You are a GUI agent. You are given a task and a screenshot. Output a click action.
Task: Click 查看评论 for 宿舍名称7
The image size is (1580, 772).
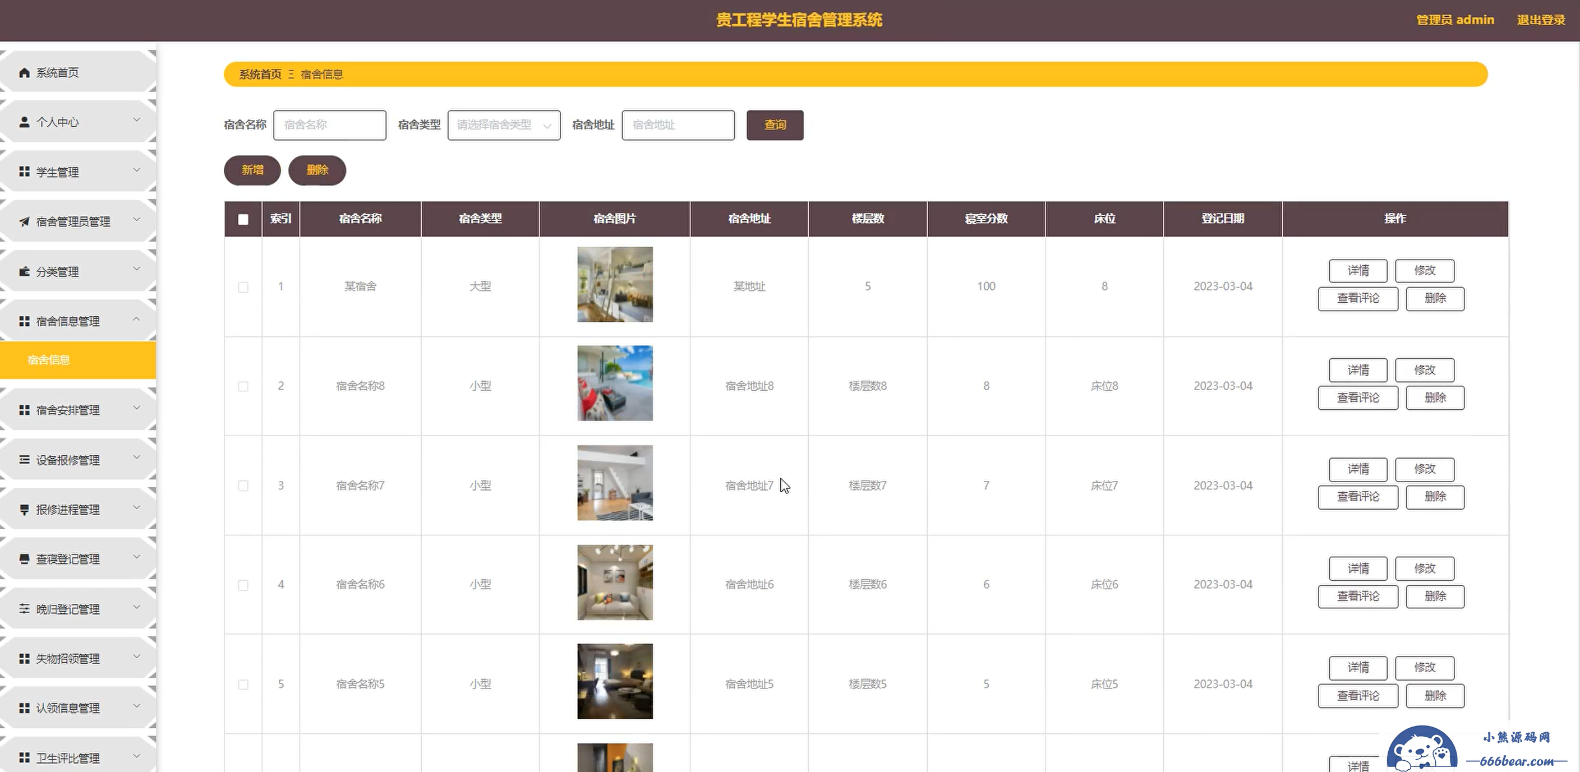[x=1358, y=497]
